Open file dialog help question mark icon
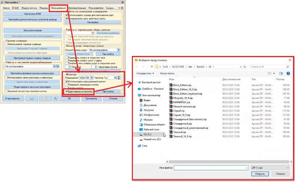Screen dimensions: 296x182 288,73
